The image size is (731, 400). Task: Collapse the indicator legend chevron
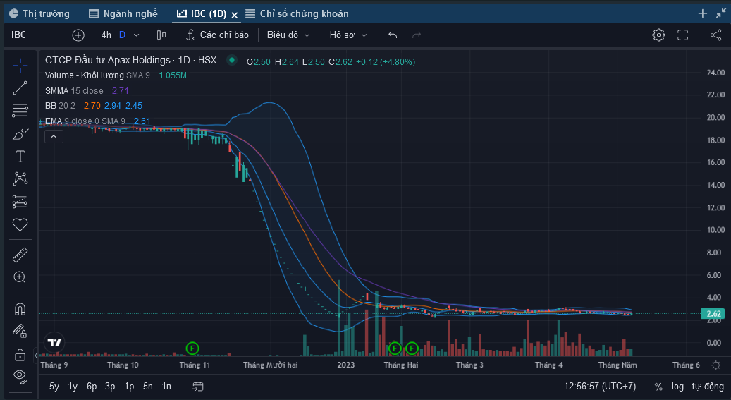[x=54, y=136]
